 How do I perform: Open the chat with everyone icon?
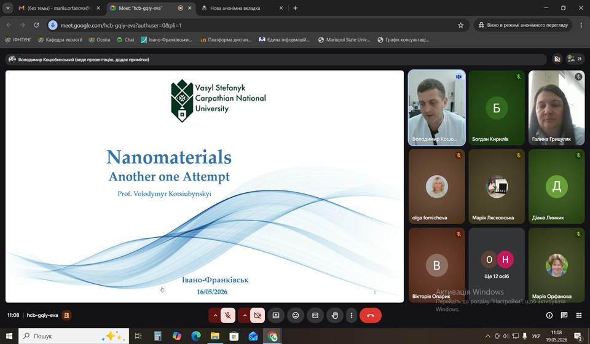click(x=564, y=315)
